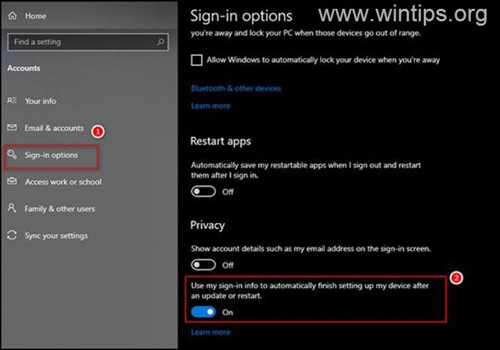Click the Email & accounts envelope icon
The height and width of the screenshot is (350, 500).
12,128
